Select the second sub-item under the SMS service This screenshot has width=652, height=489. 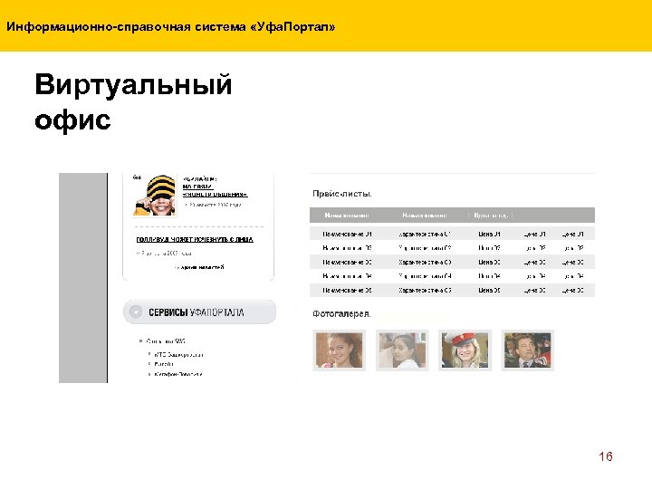164,364
